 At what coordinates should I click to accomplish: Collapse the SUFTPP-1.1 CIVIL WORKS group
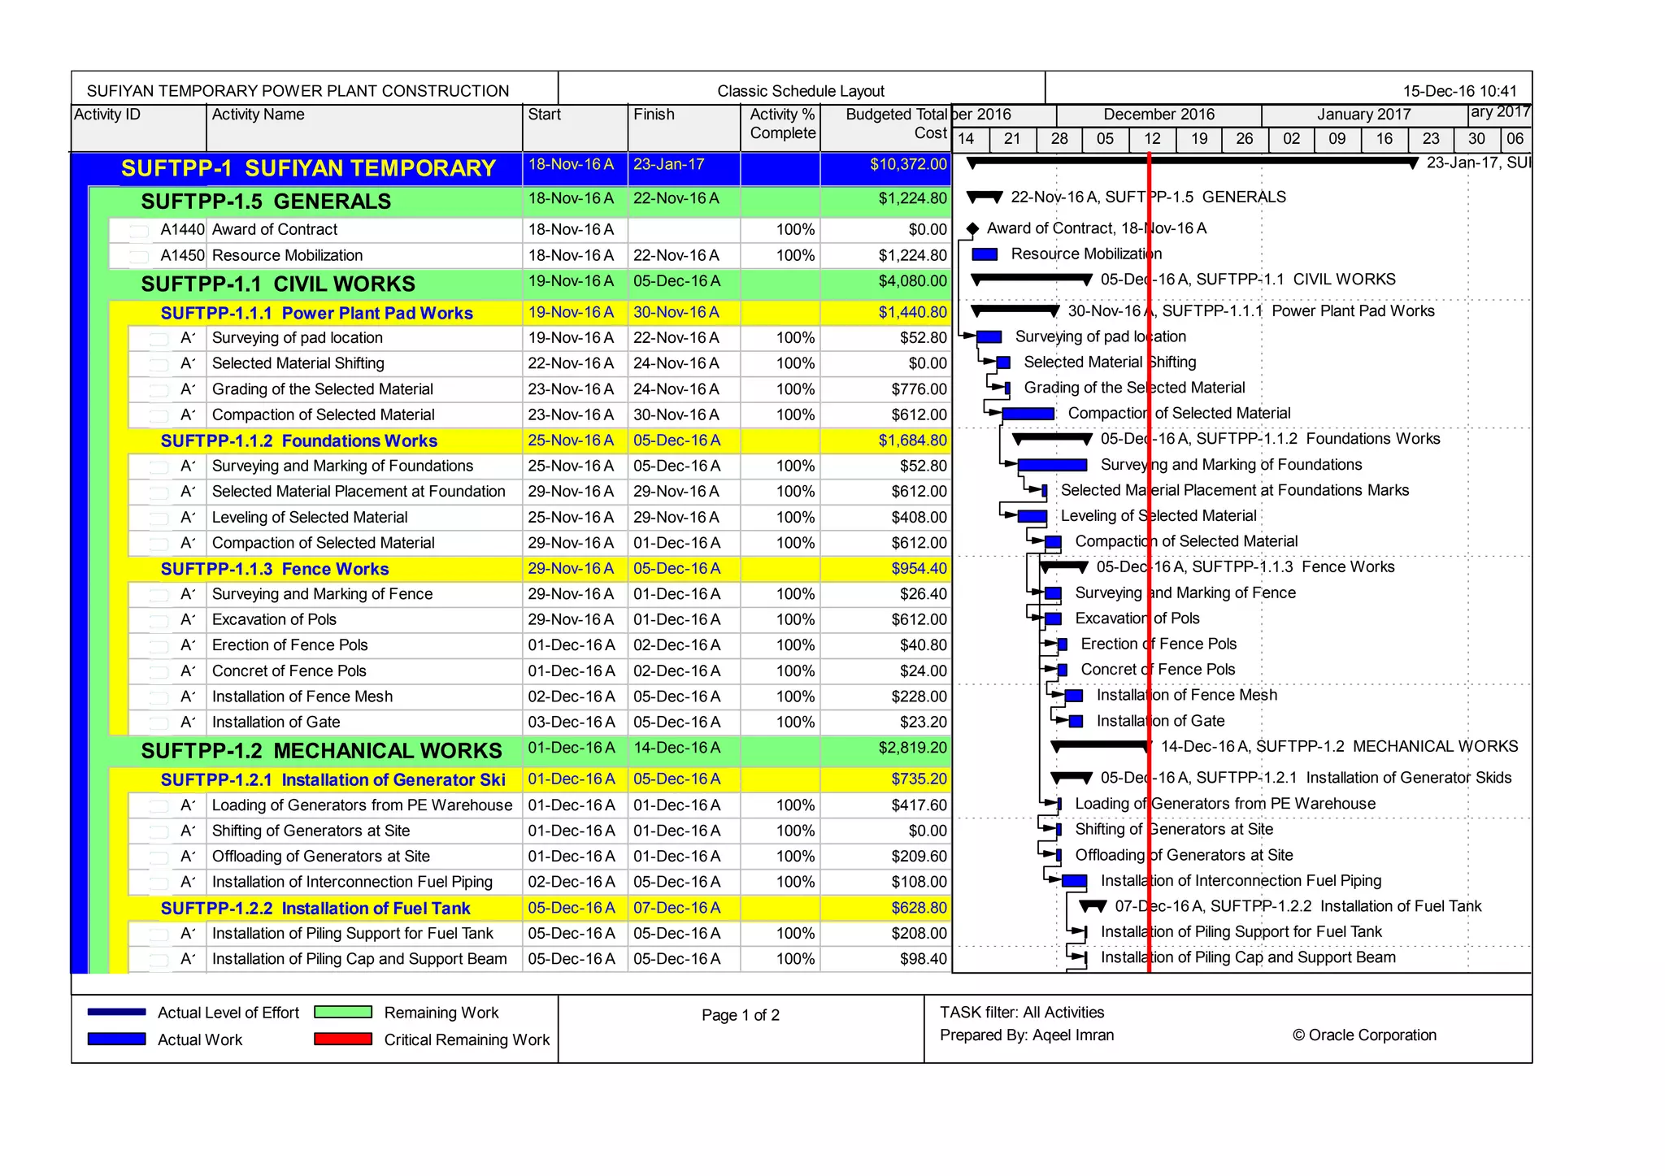(x=278, y=284)
